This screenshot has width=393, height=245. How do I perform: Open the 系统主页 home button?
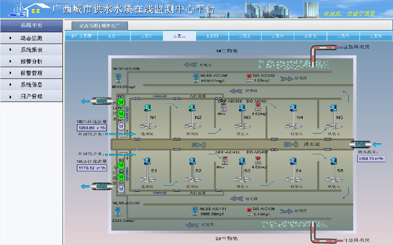click(x=31, y=25)
